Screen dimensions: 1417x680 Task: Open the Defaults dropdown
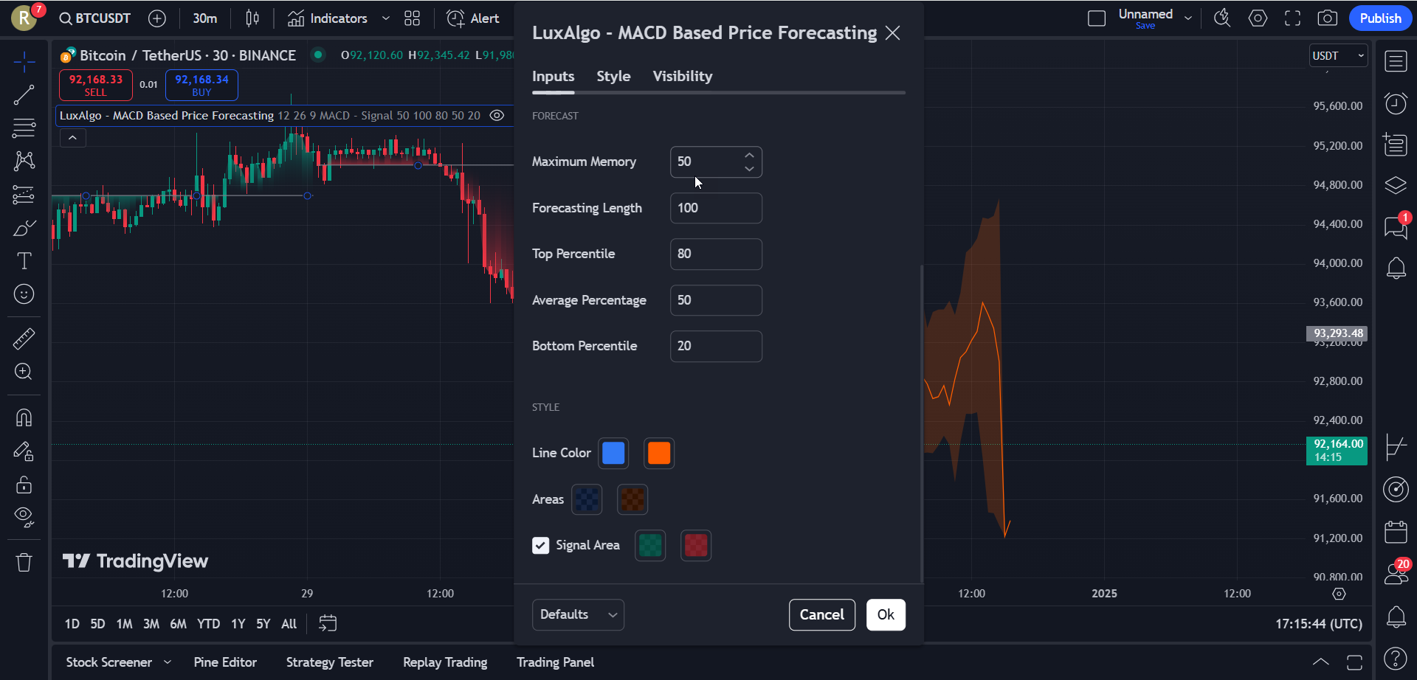(578, 614)
